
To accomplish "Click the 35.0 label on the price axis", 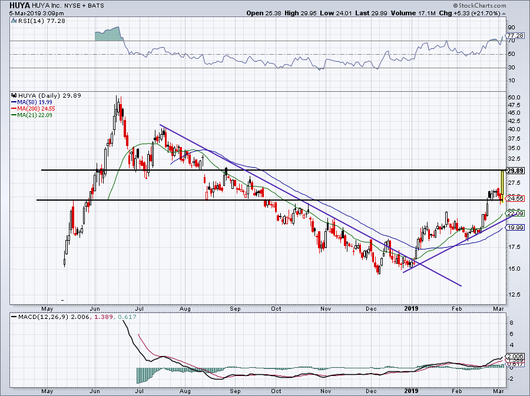I will [514, 148].
